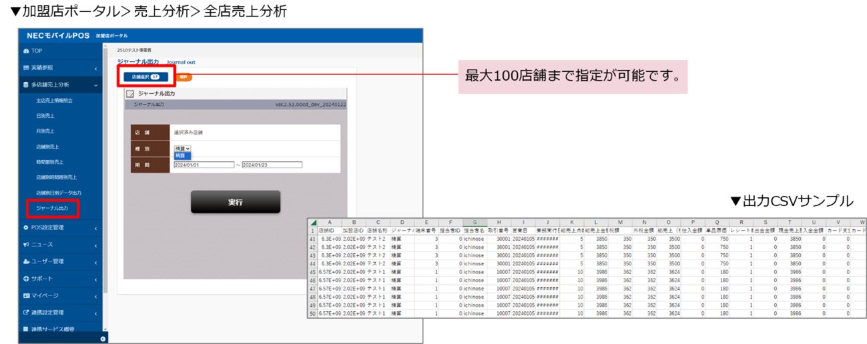This screenshot has width=867, height=344.
Task: Open the 種別 dropdown
Action: pos(182,149)
